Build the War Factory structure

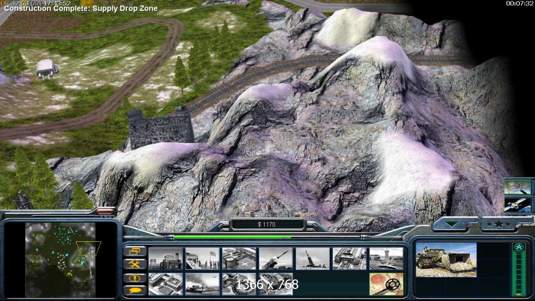349,258
